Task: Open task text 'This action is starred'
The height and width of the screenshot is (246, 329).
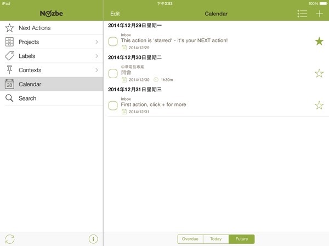Action: point(174,40)
